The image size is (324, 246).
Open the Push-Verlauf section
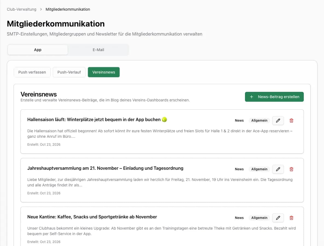(x=69, y=72)
